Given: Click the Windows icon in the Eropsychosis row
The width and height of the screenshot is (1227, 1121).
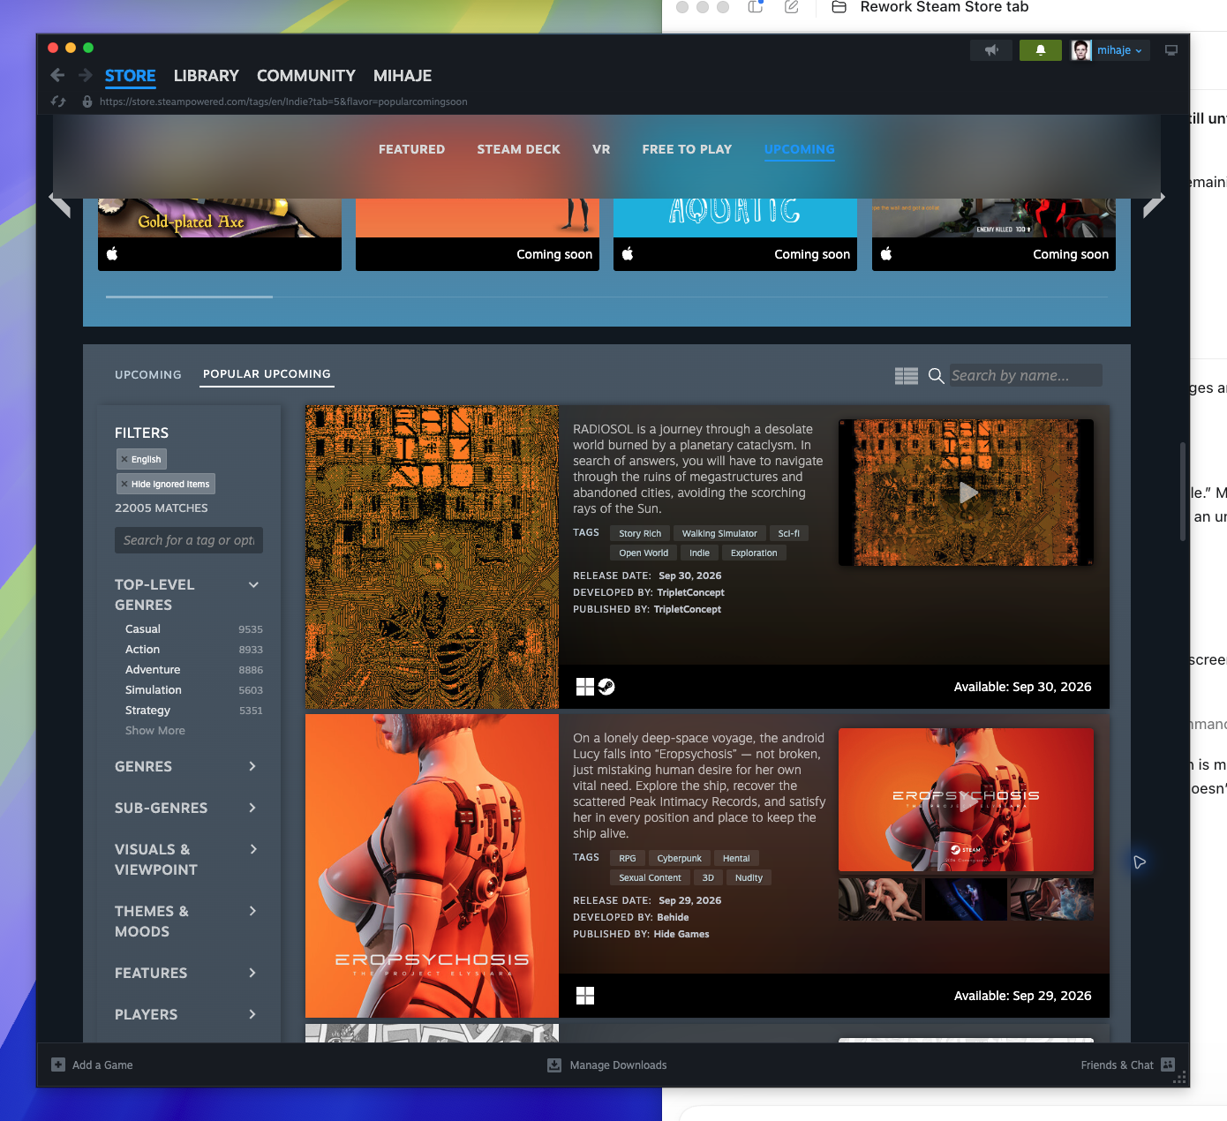Looking at the screenshot, I should (584, 996).
